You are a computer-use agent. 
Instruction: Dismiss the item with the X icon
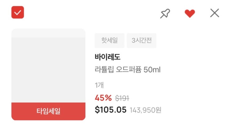point(215,13)
